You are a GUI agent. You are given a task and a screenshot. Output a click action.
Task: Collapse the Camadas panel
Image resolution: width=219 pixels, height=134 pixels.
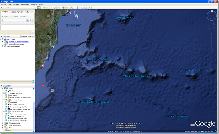(x=1, y=86)
